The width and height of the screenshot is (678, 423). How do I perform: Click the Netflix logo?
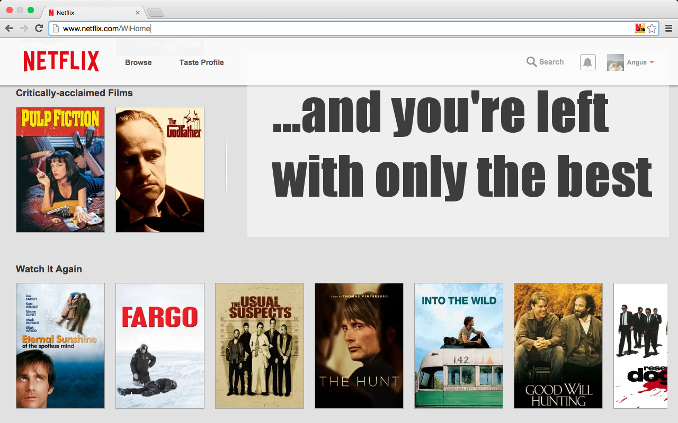[61, 61]
